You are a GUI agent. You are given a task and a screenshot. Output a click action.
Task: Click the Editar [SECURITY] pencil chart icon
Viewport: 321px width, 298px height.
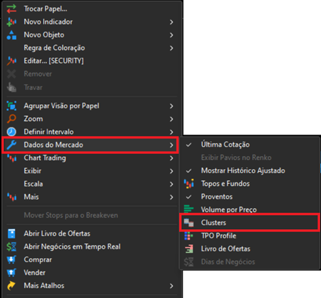coord(11,61)
